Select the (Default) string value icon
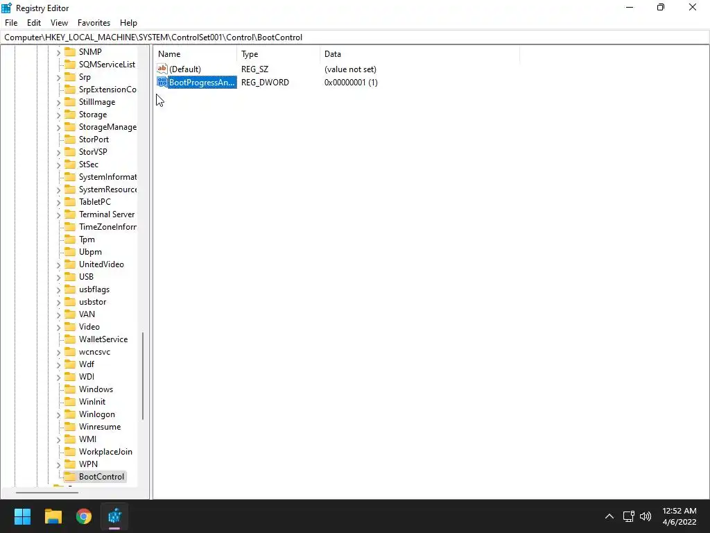Screen dimensions: 710x533 [x=162, y=69]
